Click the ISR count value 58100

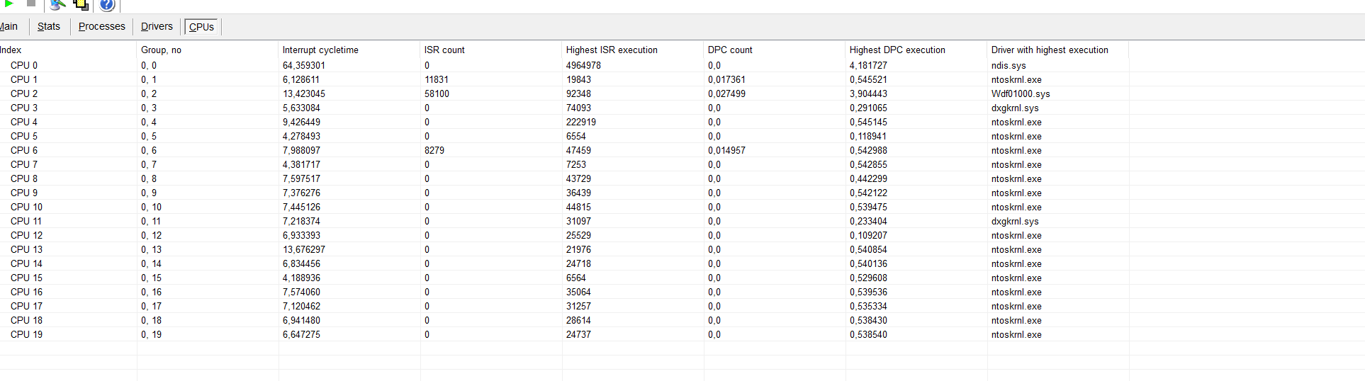pos(437,93)
